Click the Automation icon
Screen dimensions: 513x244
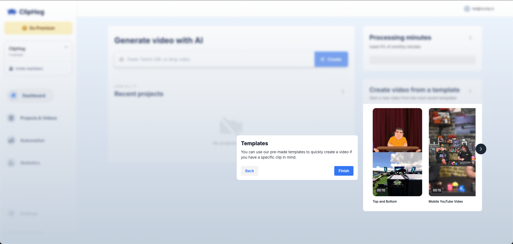pyautogui.click(x=11, y=140)
